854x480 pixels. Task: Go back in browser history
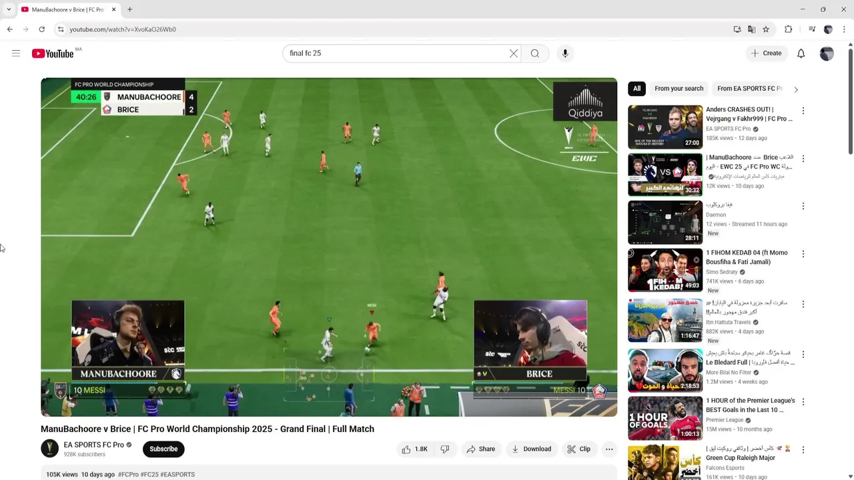coord(10,29)
